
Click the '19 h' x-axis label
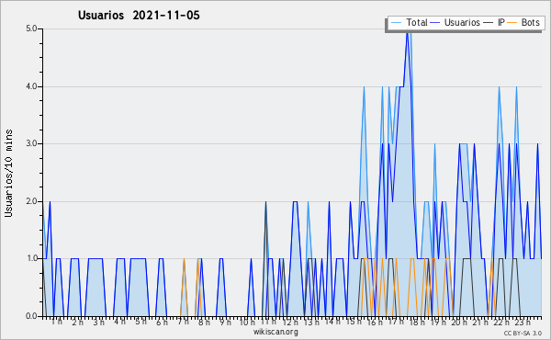(438, 322)
